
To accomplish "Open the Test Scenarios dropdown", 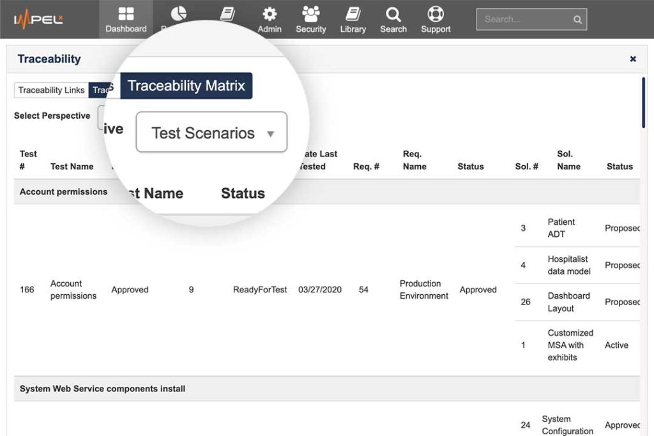I will [x=211, y=132].
